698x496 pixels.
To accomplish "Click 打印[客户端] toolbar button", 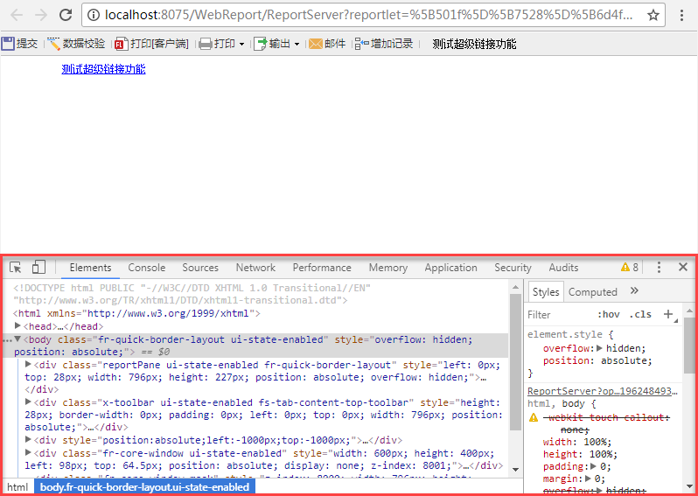I will point(152,44).
